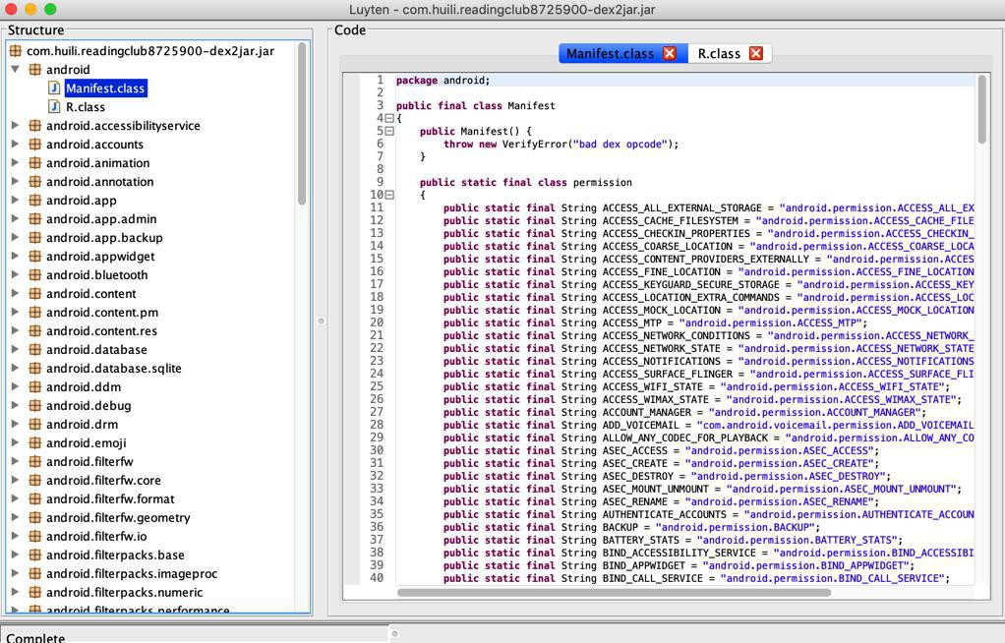Select android.filterfw.geometry in the tree
Image resolution: width=1005 pixels, height=643 pixels.
pos(118,517)
